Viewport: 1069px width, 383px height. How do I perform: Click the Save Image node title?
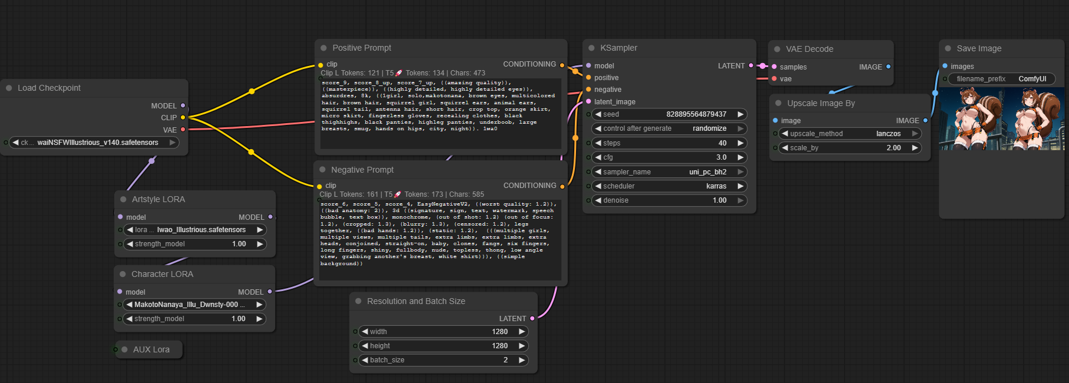click(979, 48)
